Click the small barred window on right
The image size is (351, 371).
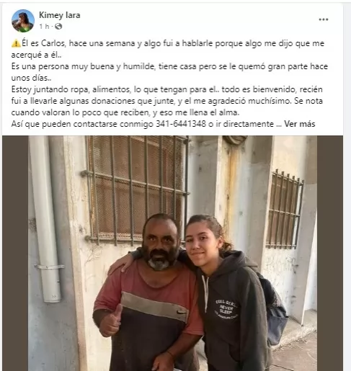click(x=285, y=209)
